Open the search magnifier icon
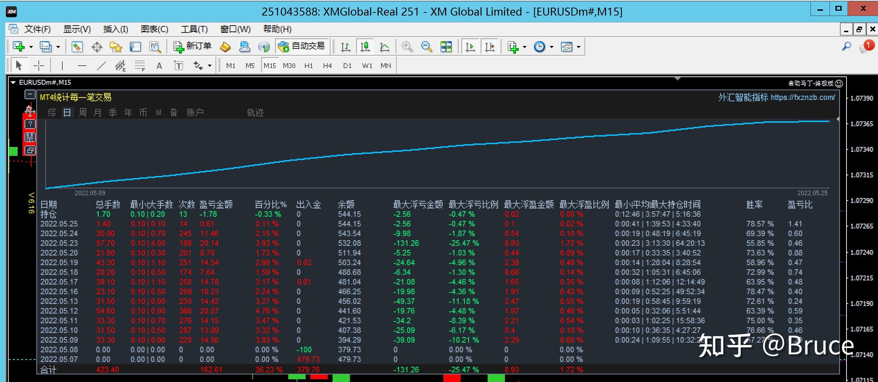This screenshot has height=382, width=878. [x=846, y=46]
